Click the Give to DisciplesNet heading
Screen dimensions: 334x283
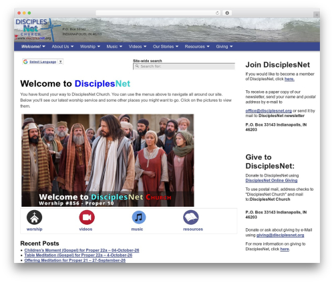click(270, 161)
